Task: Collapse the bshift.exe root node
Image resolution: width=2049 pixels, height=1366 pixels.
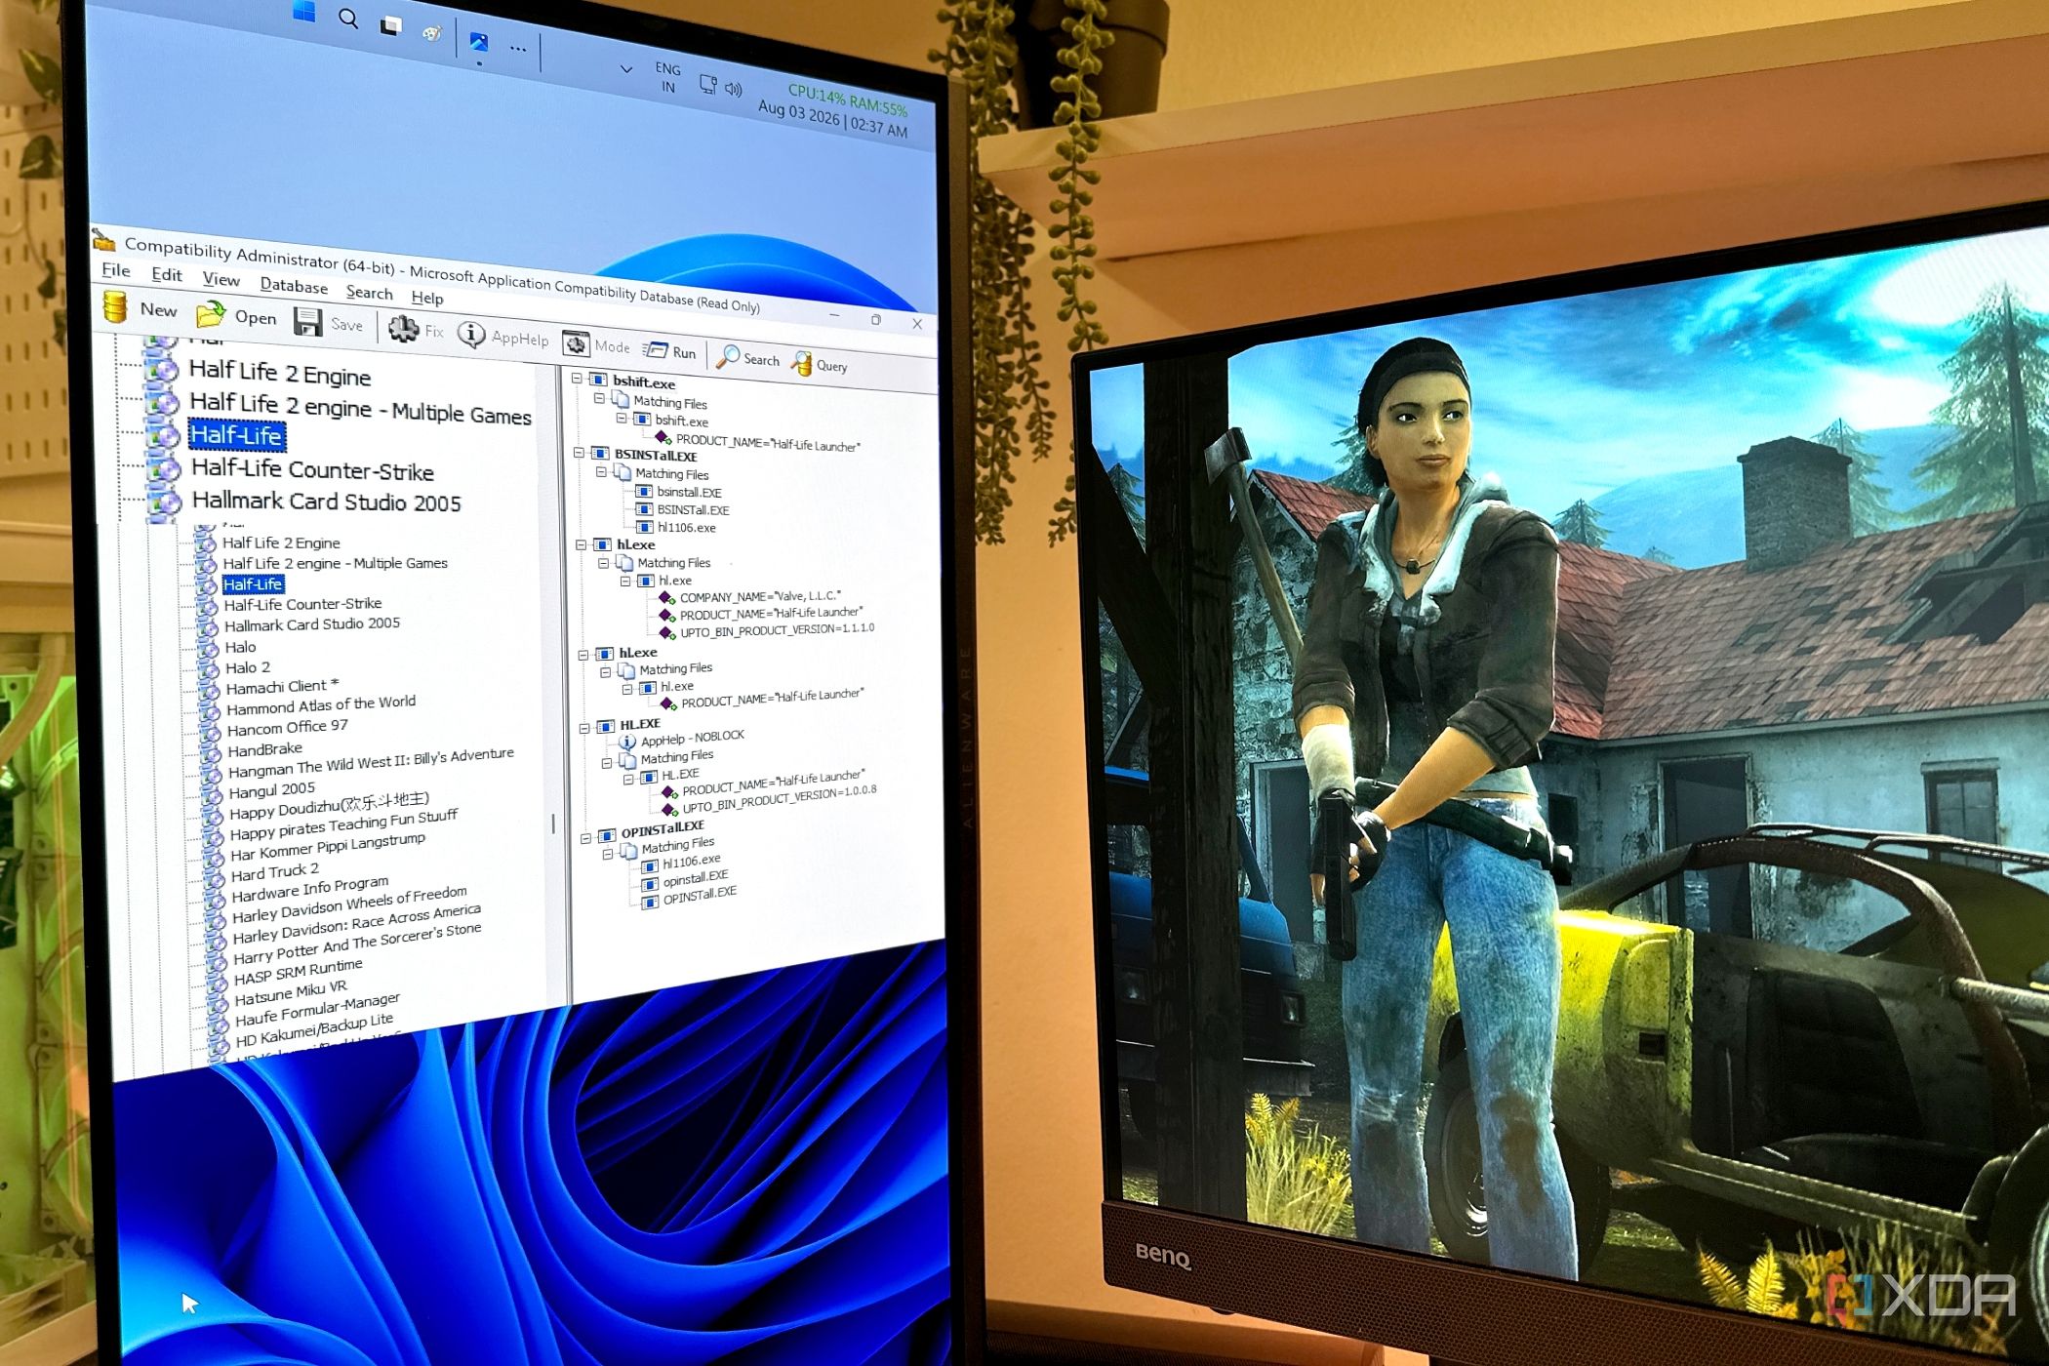Action: tap(577, 378)
